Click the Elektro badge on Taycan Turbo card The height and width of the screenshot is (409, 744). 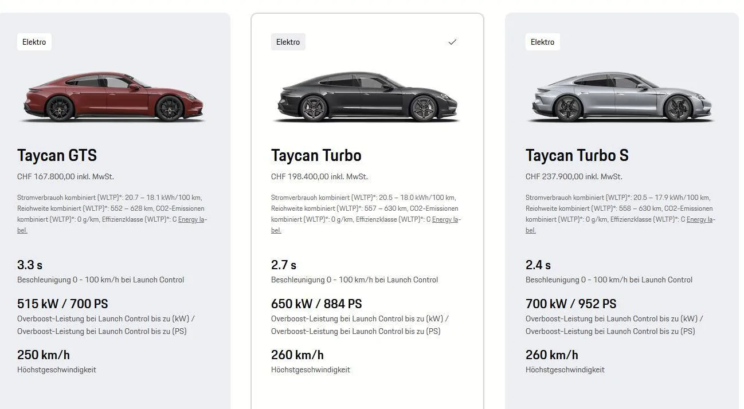288,42
